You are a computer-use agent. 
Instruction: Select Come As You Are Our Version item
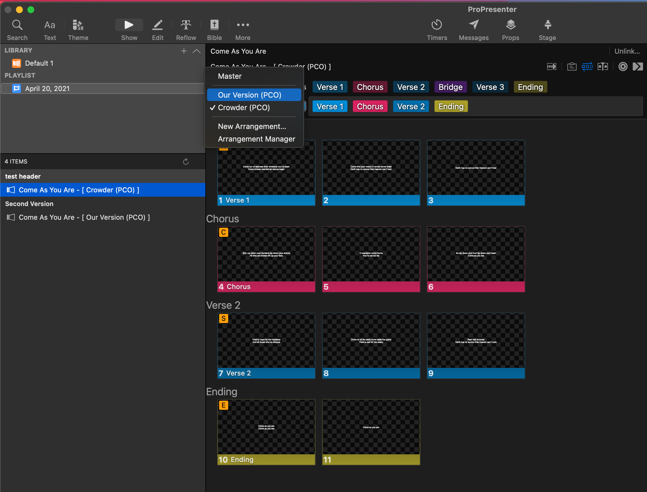click(103, 217)
